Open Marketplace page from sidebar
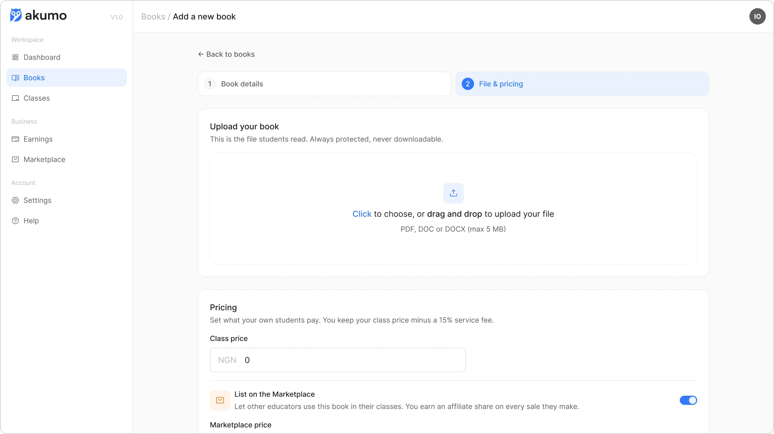This screenshot has height=434, width=774. [x=67, y=160]
